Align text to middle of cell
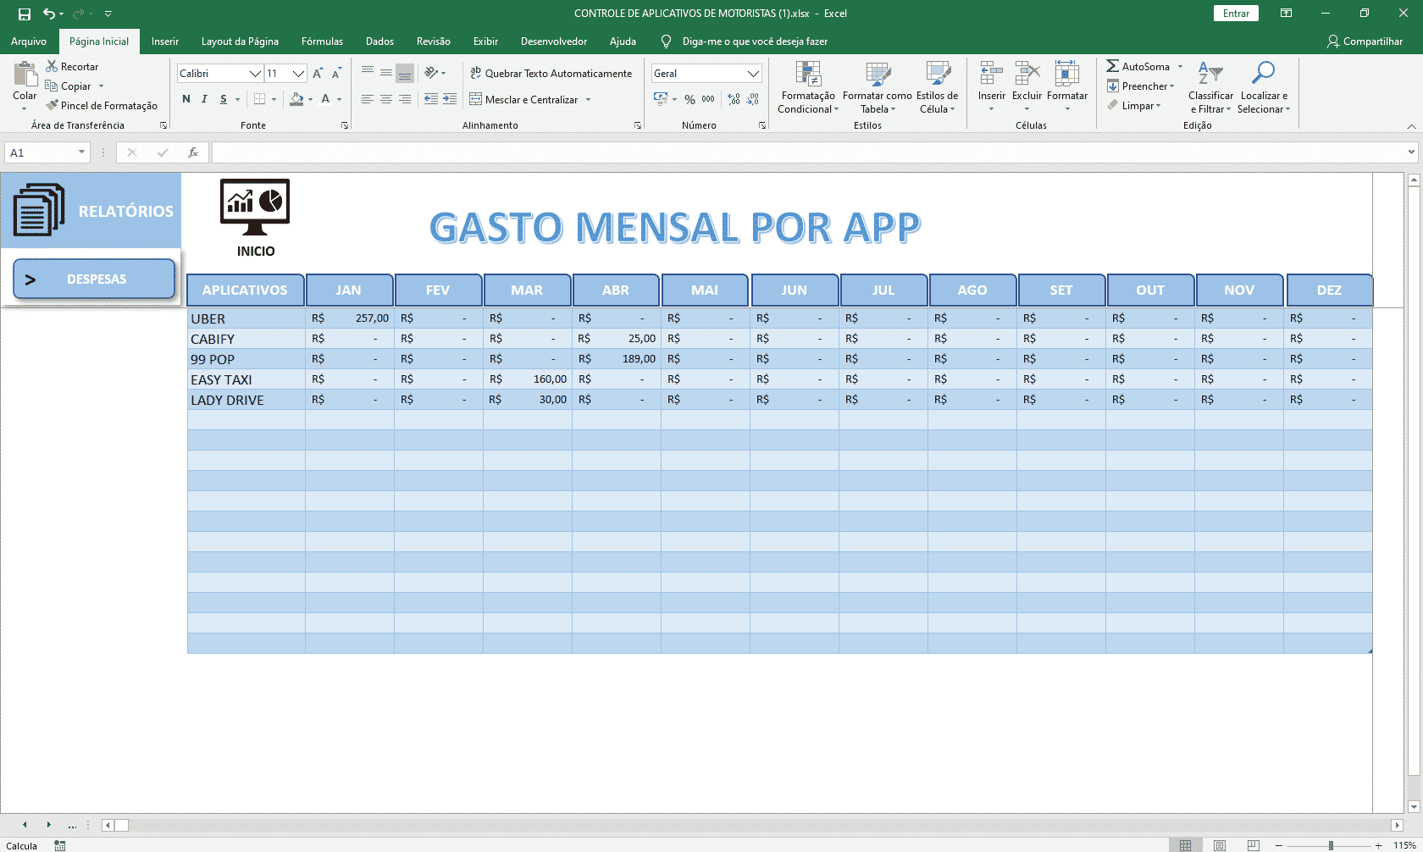 click(386, 73)
